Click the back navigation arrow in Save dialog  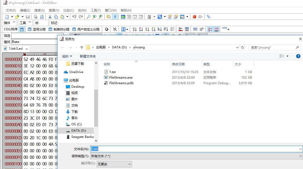tap(63, 47)
